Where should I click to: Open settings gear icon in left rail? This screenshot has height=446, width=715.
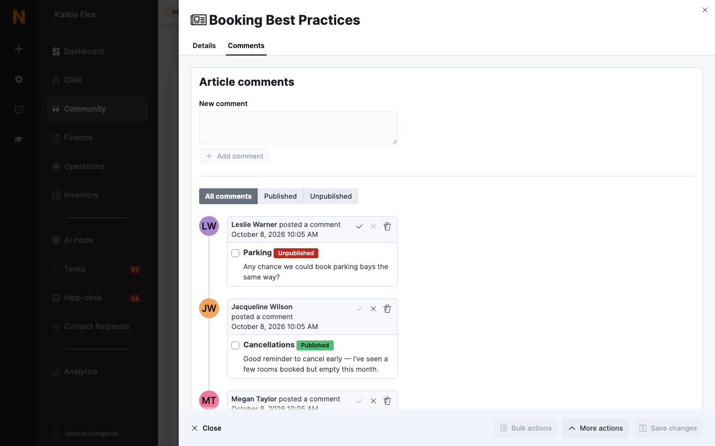pyautogui.click(x=19, y=79)
